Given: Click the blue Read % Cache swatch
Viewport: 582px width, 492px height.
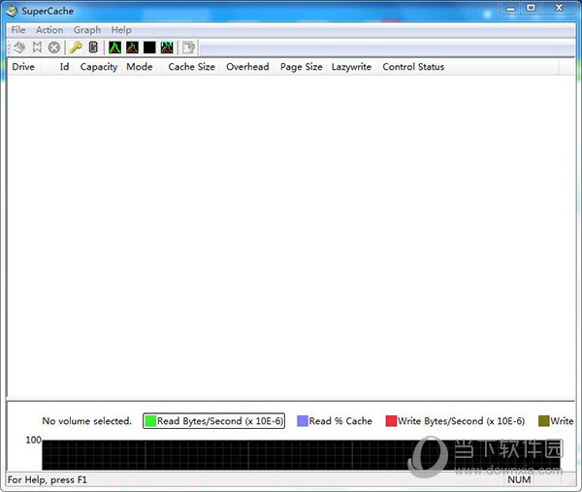Looking at the screenshot, I should click(x=303, y=421).
